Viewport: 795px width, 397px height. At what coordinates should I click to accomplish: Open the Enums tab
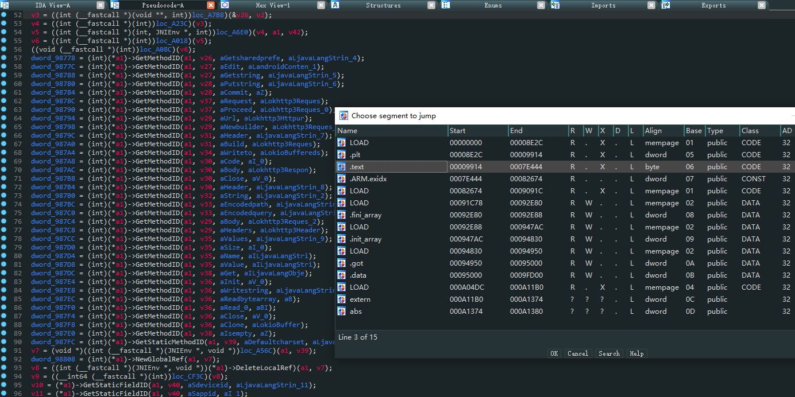click(x=493, y=5)
